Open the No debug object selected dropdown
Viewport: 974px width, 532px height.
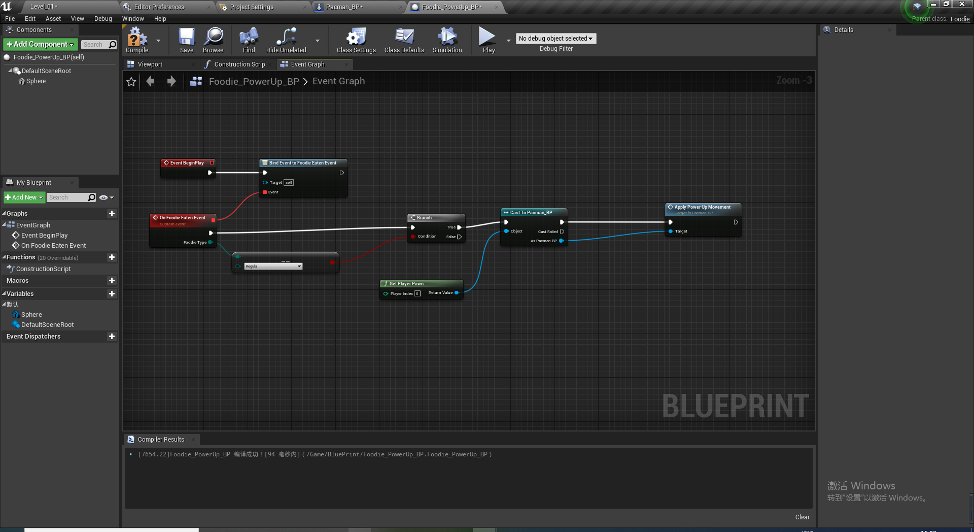555,38
